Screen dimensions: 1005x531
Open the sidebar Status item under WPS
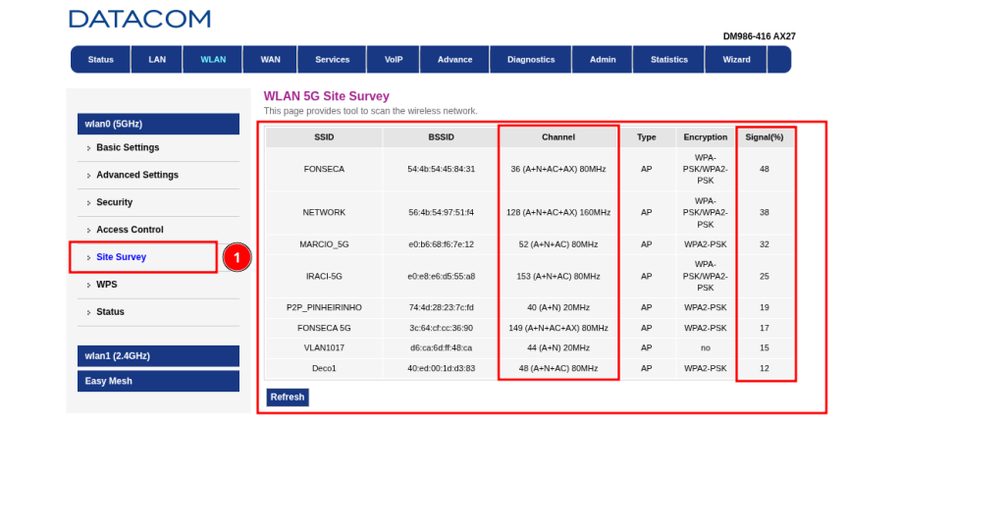coord(110,312)
